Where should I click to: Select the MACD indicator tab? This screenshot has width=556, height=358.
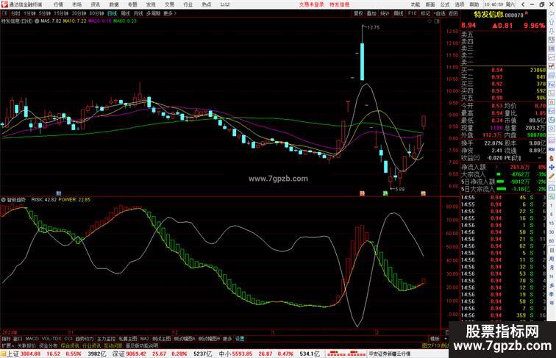pos(32,339)
